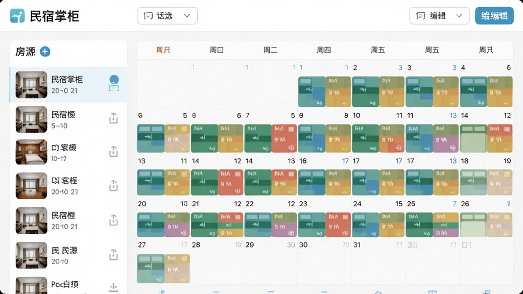This screenshot has height=294, width=523.
Task: Click the 周口 weekday header
Action: 217,50
